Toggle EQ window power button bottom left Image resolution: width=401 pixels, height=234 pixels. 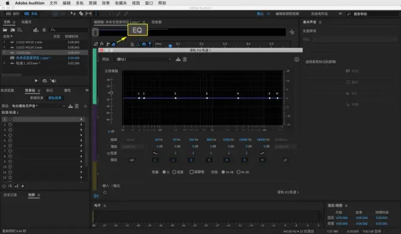point(105,192)
